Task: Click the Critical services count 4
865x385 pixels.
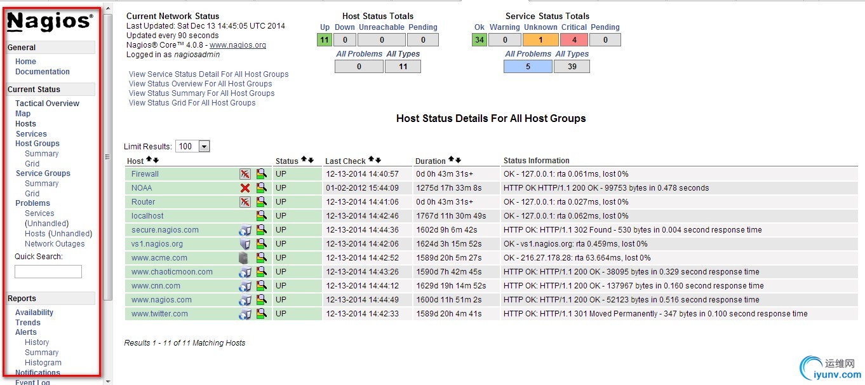Action: click(x=574, y=40)
